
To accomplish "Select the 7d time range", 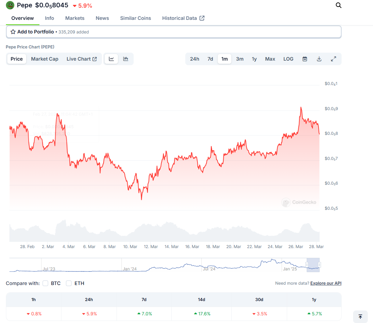I will 210,59.
